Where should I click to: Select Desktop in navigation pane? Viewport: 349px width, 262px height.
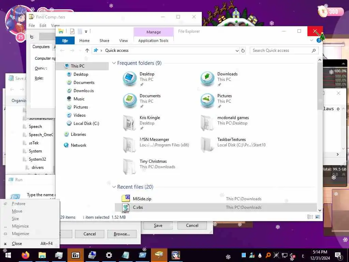point(81,74)
